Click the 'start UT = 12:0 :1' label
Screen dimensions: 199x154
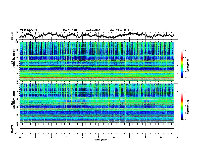[x=121, y=30]
